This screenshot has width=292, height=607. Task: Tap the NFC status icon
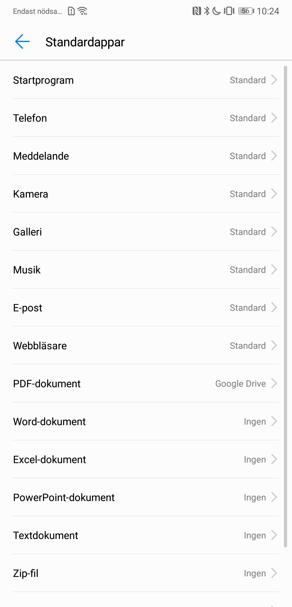click(197, 11)
